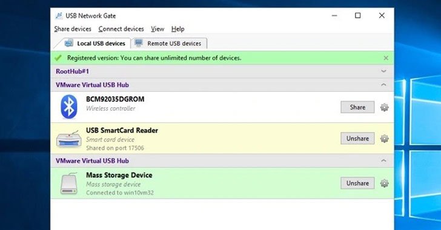The height and width of the screenshot is (230, 441).
Task: Click the 'Wireless controller' description
Action: click(110, 108)
